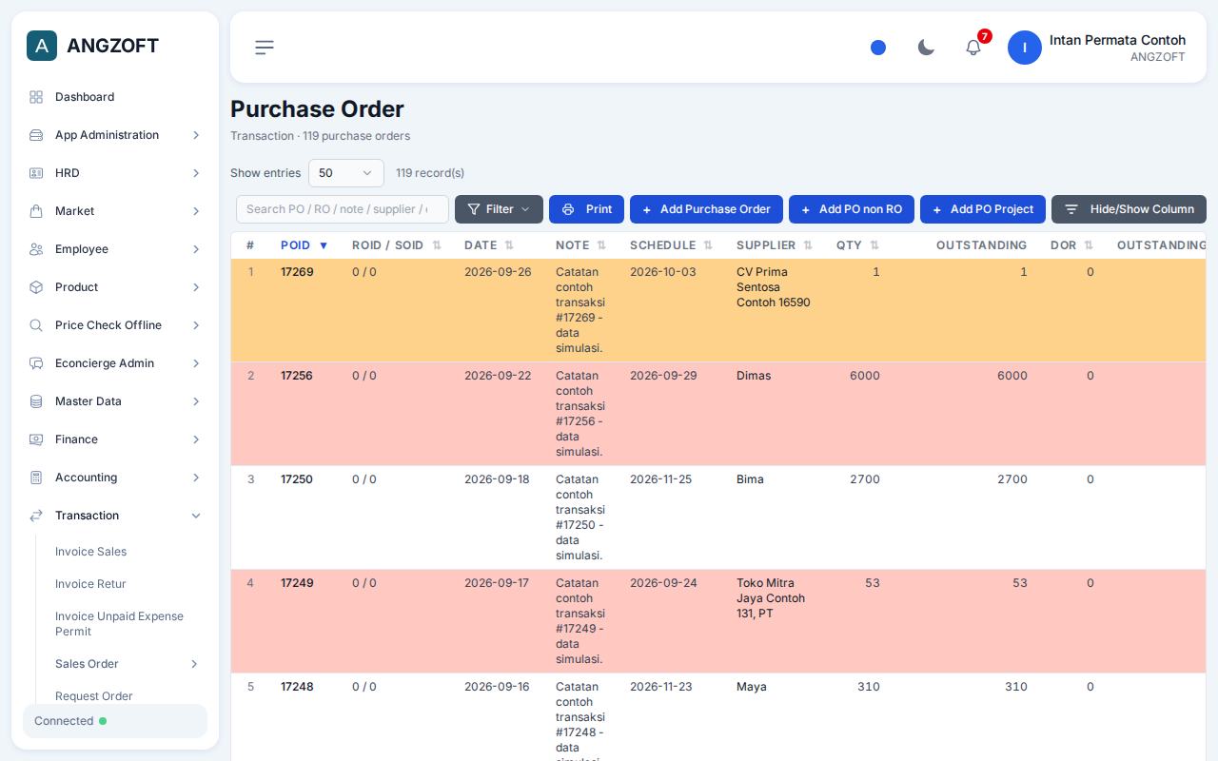Open Invoice Retur submenu item
This screenshot has height=761, width=1218.
[x=90, y=584]
